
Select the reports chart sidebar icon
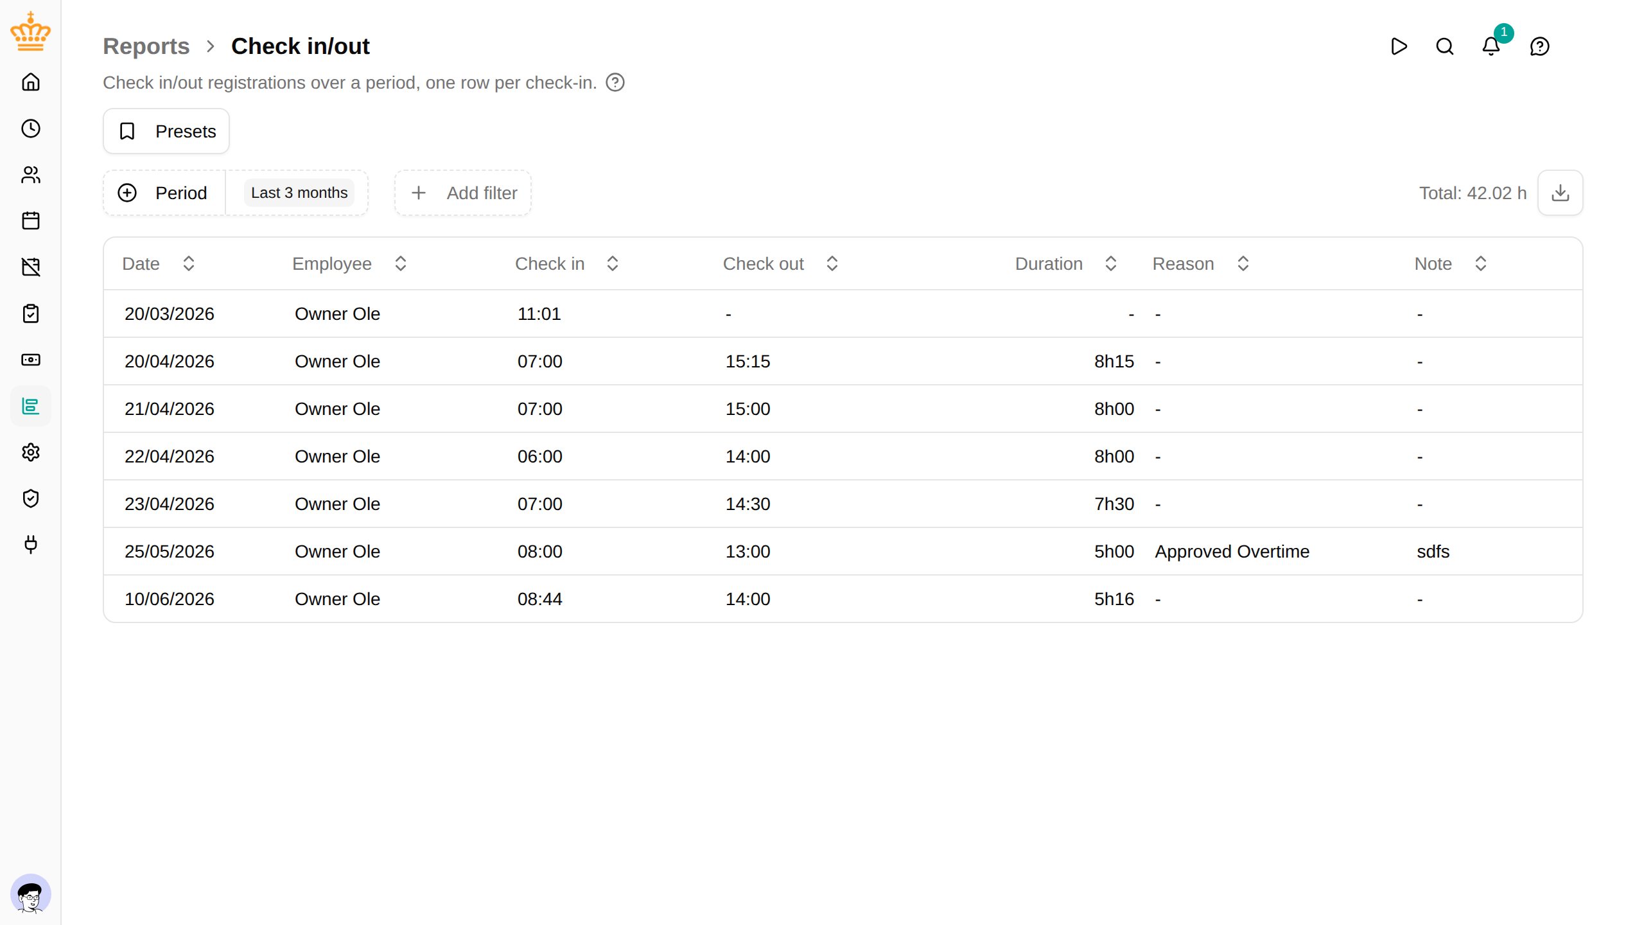(x=30, y=406)
